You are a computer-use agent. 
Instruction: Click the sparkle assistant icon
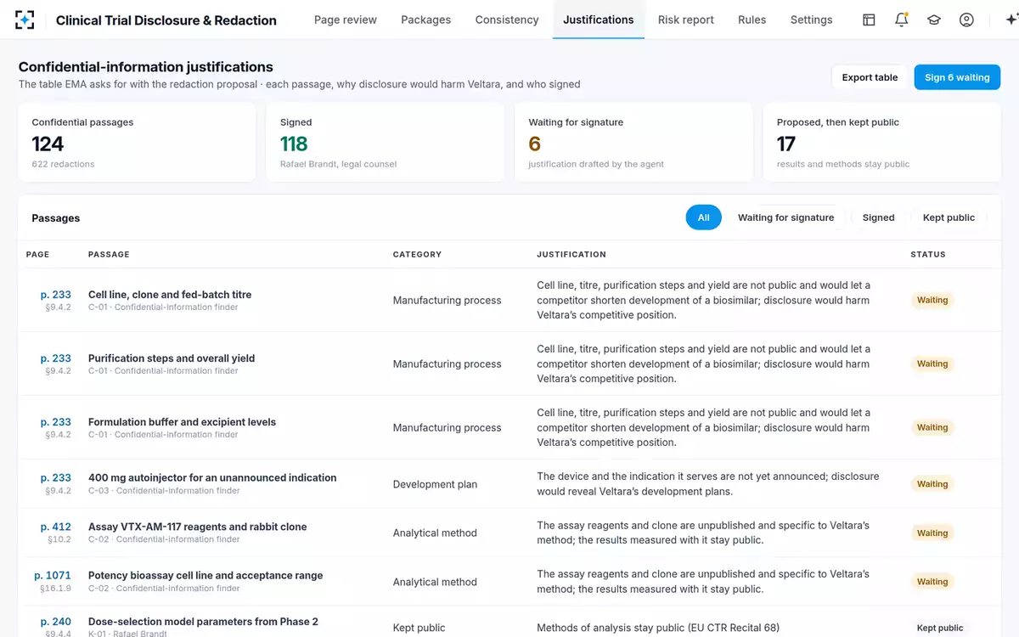point(1010,20)
